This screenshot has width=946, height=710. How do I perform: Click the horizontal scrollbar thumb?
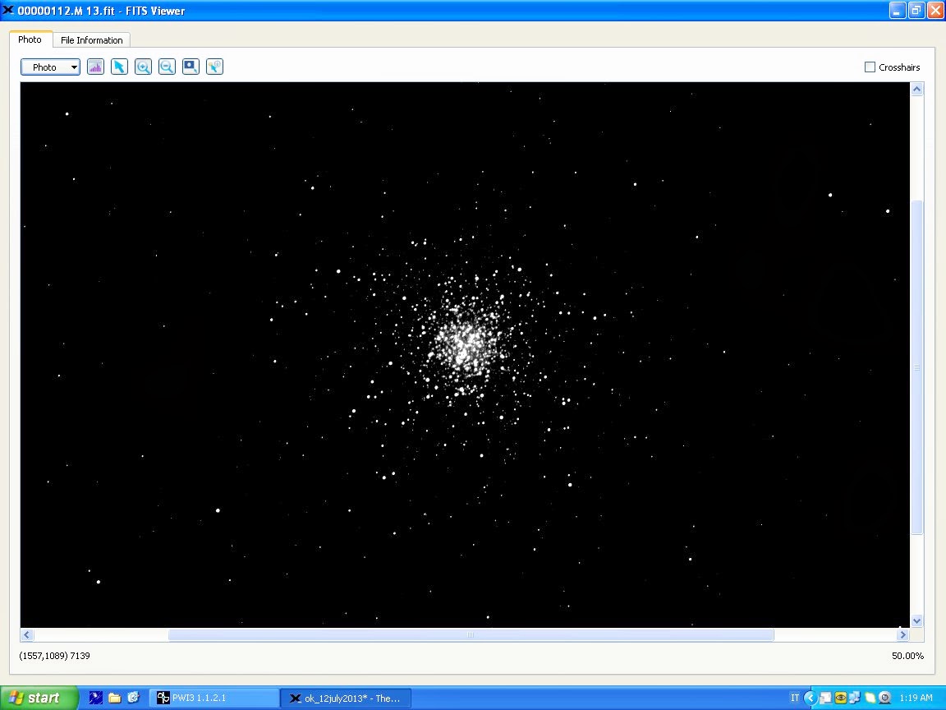coord(471,634)
